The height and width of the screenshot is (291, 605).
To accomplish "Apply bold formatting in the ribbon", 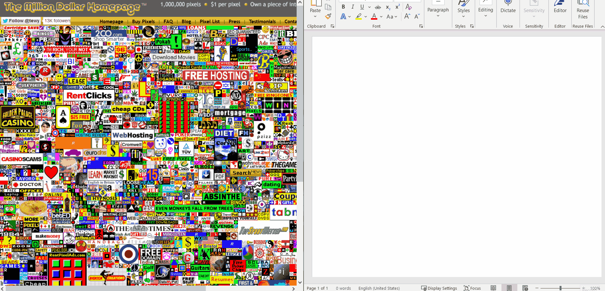I will click(343, 7).
